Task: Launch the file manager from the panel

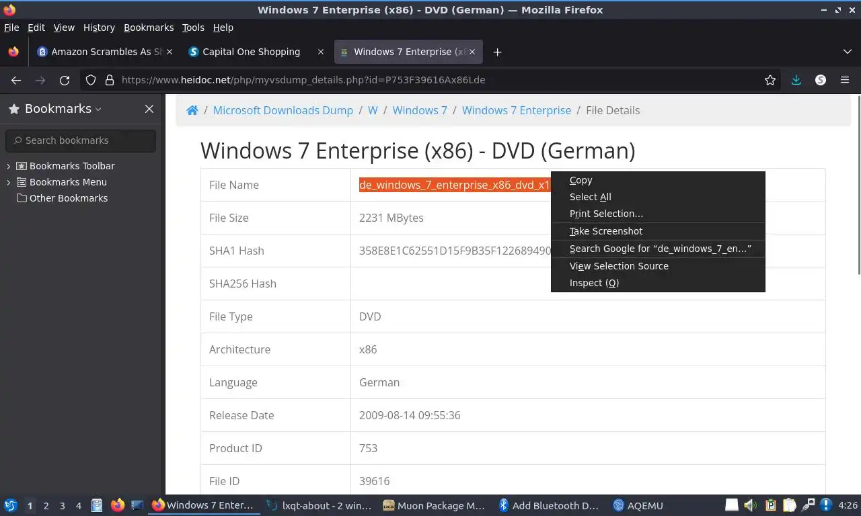Action: 96,505
